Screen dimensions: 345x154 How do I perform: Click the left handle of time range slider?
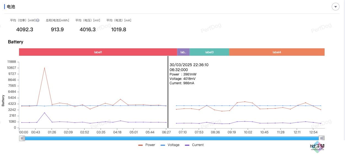22,138
